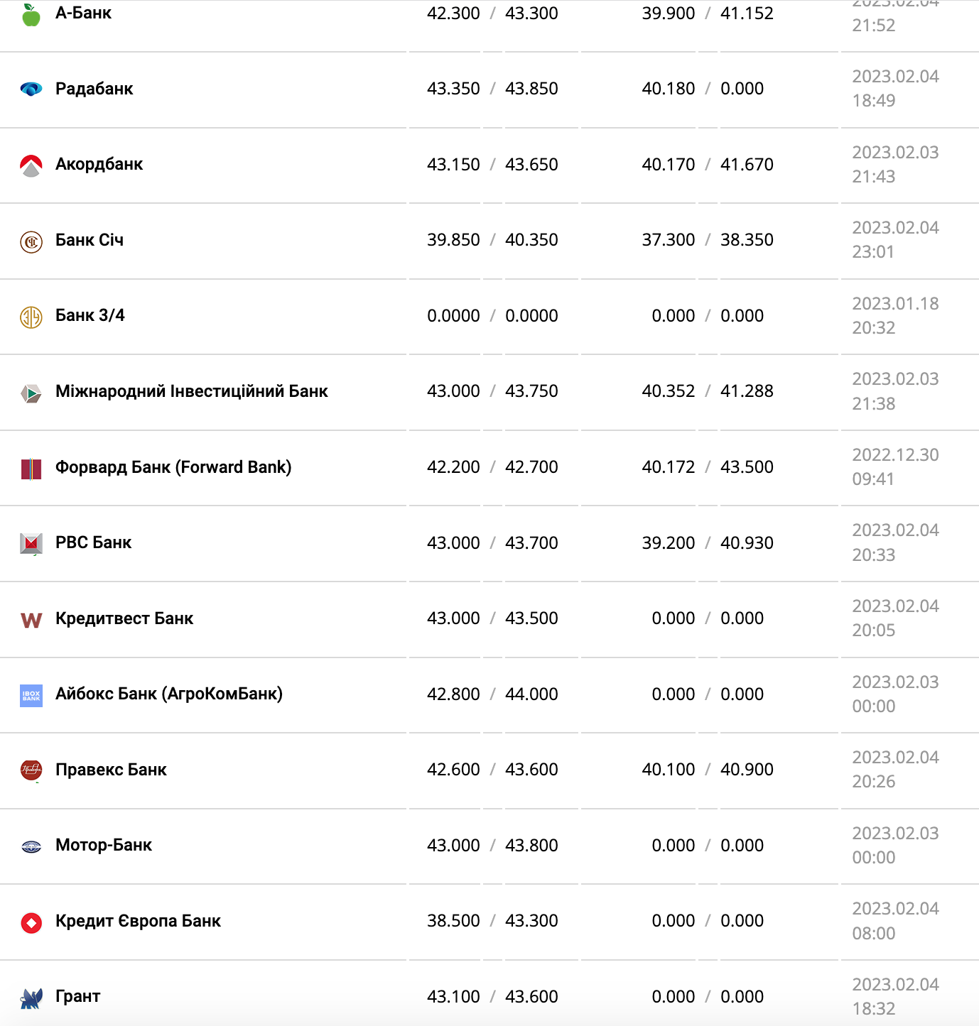979x1026 pixels.
Task: Click the Радабанк rate 43.350 value
Action: (453, 89)
